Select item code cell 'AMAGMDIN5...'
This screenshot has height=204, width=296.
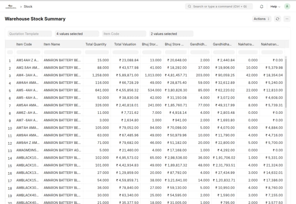point(27,150)
